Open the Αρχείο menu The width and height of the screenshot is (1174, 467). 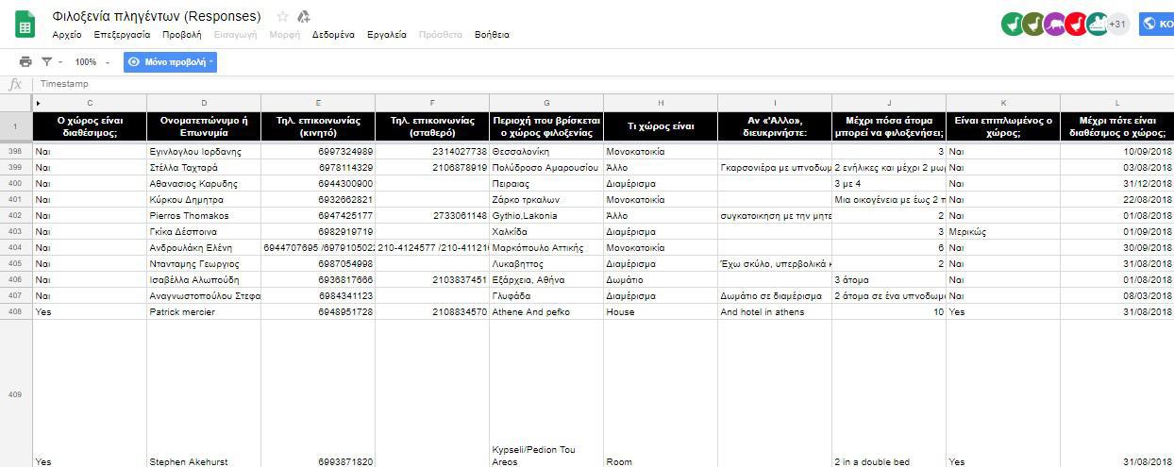tap(67, 35)
